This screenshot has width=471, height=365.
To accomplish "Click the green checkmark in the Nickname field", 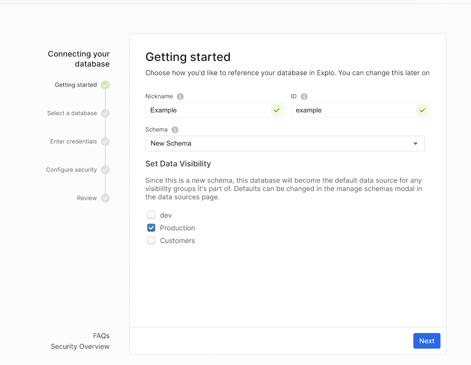I will pyautogui.click(x=277, y=110).
